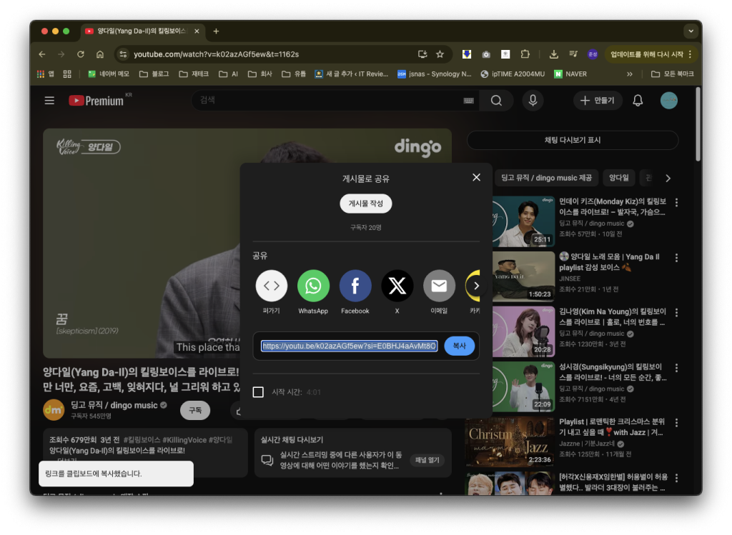Viewport: 732px width, 535px height.
Task: Share via WhatsApp icon
Action: tap(313, 286)
